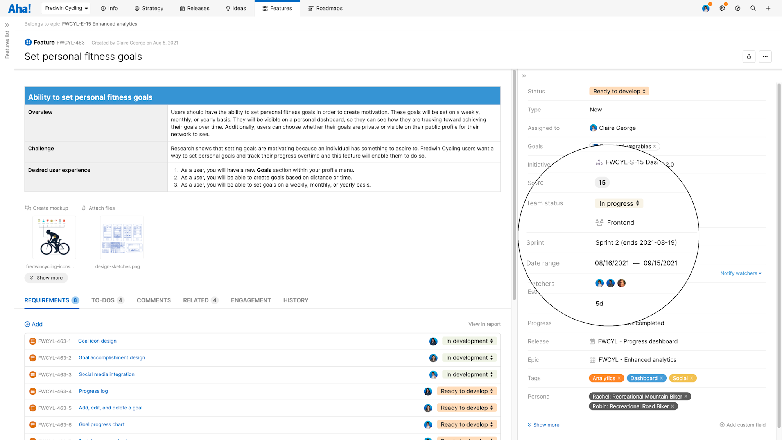Click the plus icon to create a record

tap(768, 8)
